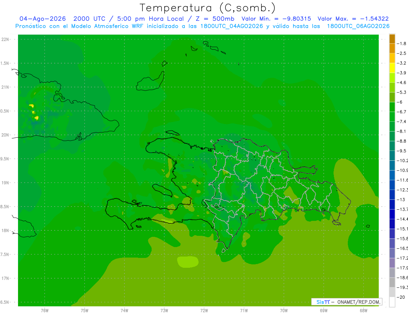Click the "2000 UTC" time label
The width and height of the screenshot is (408, 315).
tap(89, 19)
